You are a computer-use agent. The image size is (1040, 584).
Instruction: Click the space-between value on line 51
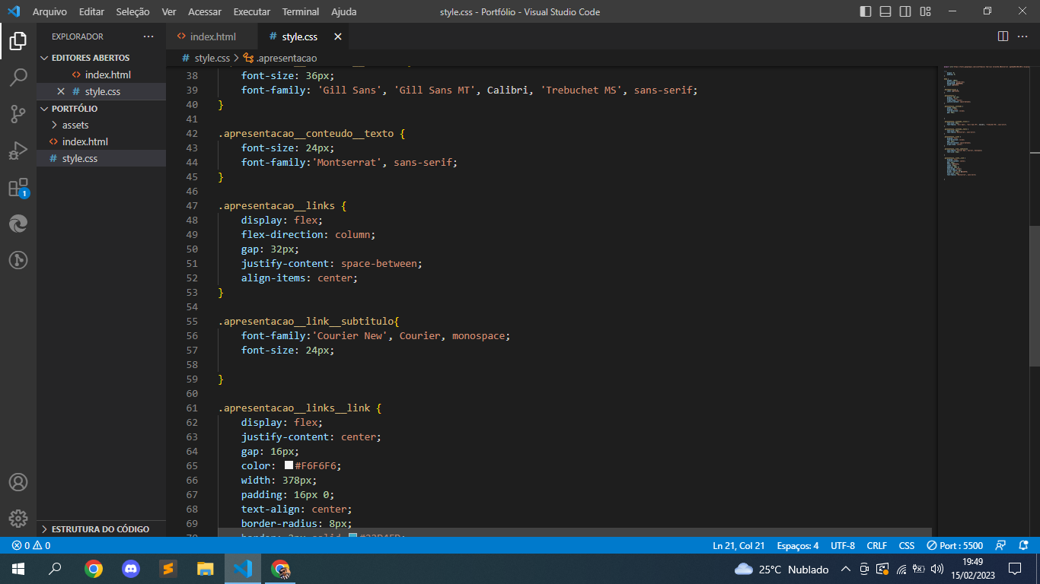coord(378,263)
